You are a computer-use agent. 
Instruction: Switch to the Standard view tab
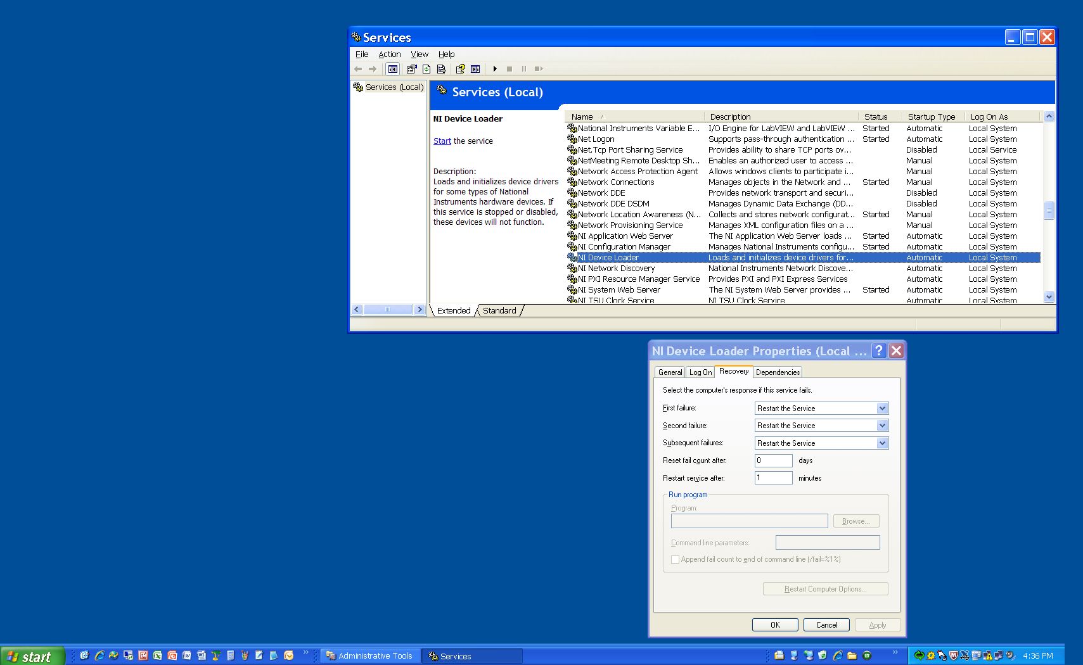tap(499, 310)
